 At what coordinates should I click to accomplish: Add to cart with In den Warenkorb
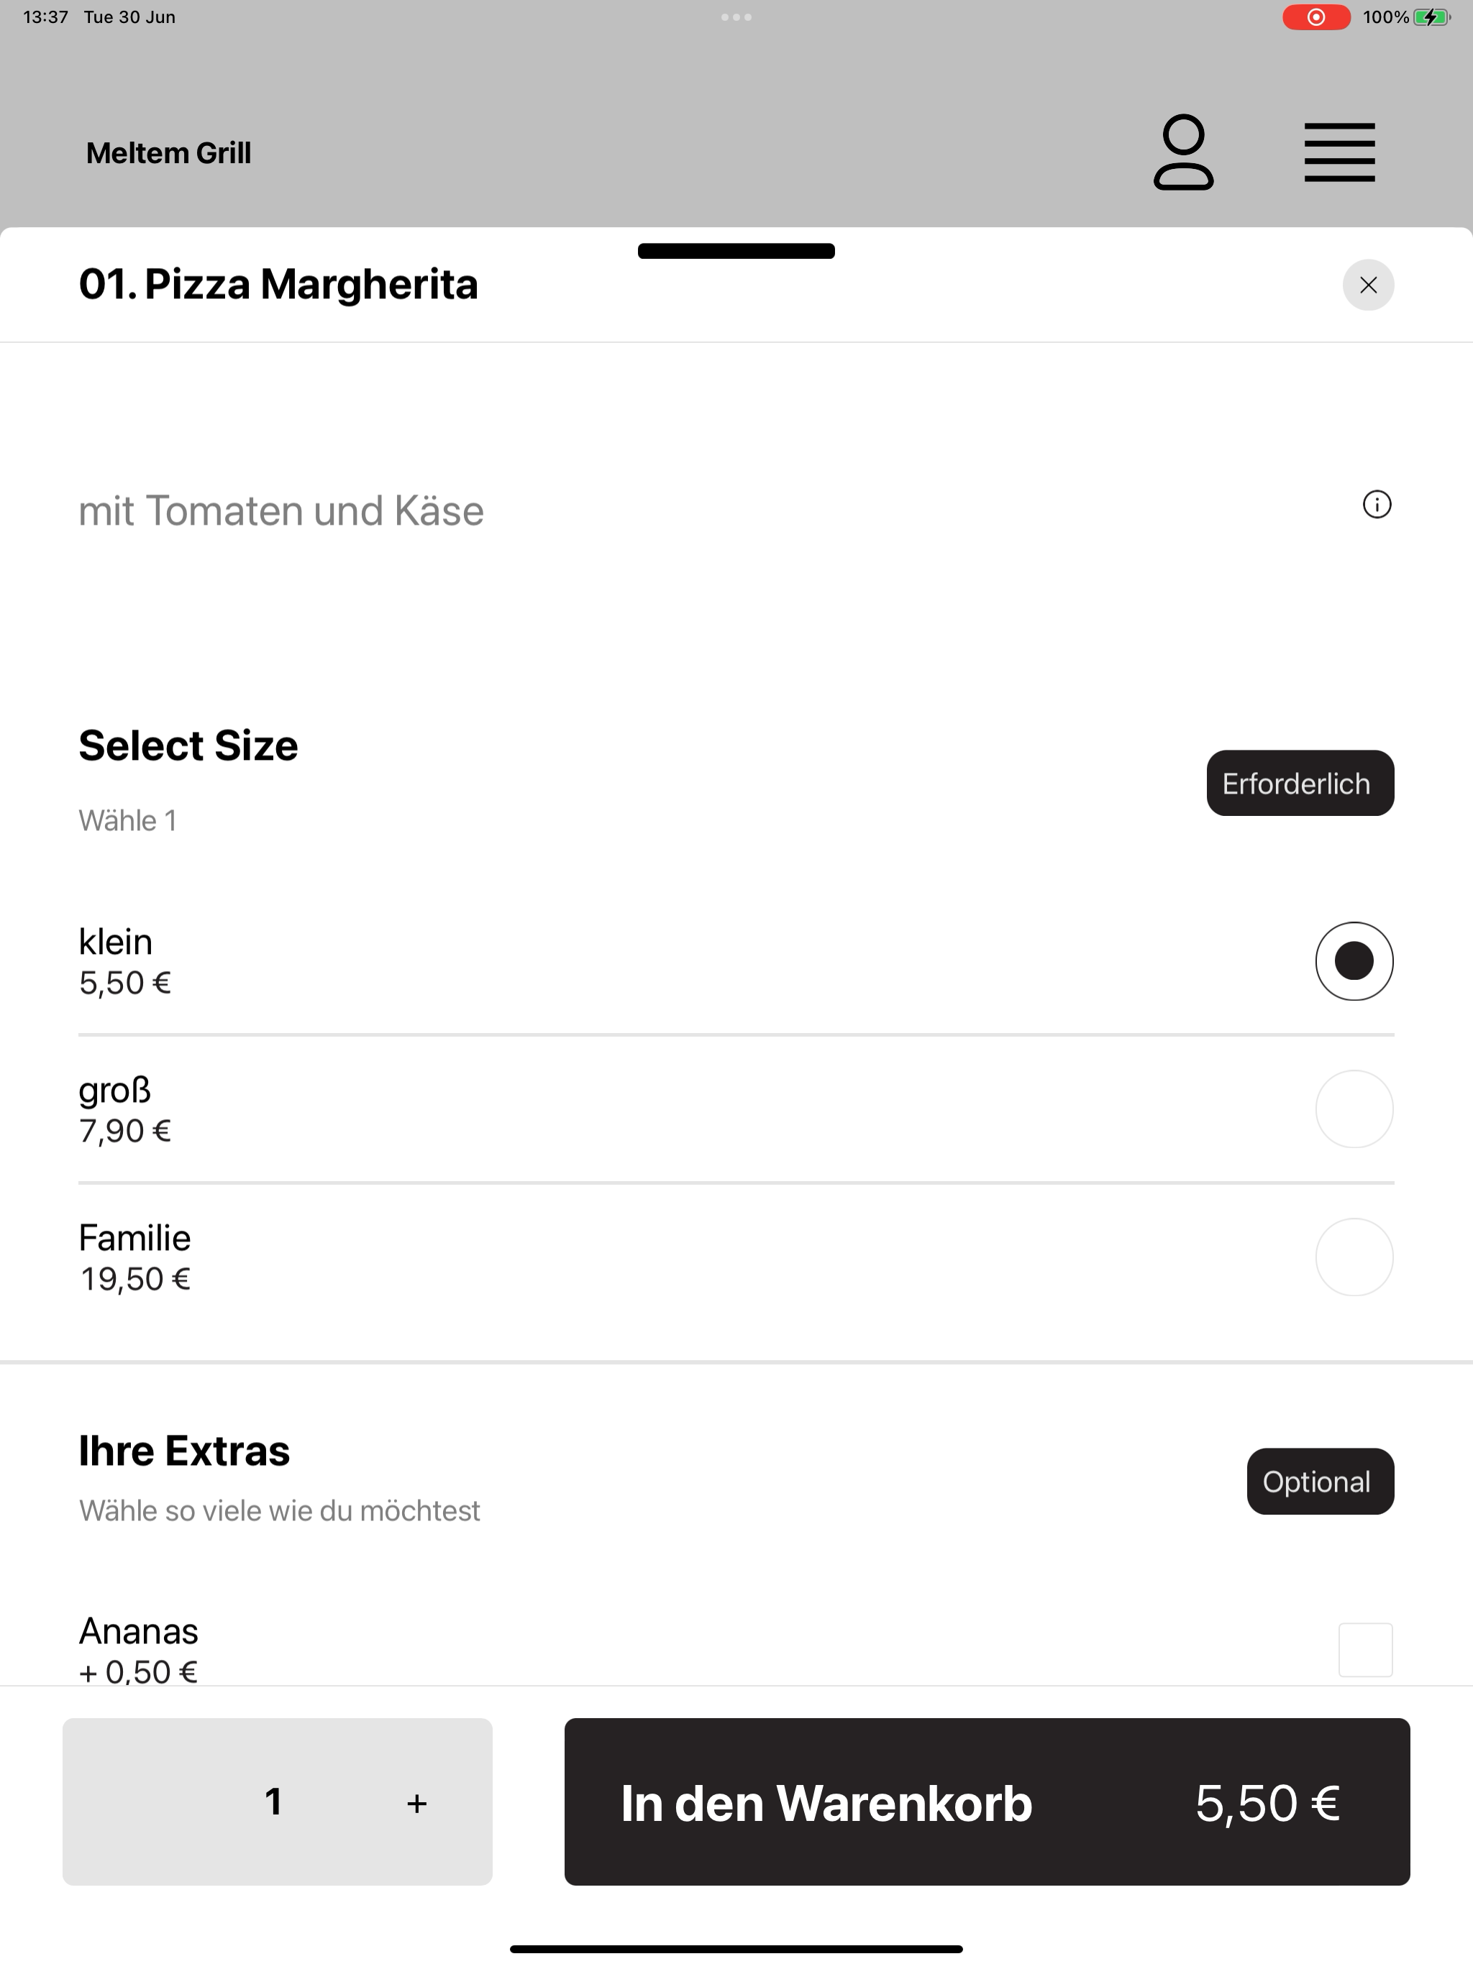tap(987, 1802)
